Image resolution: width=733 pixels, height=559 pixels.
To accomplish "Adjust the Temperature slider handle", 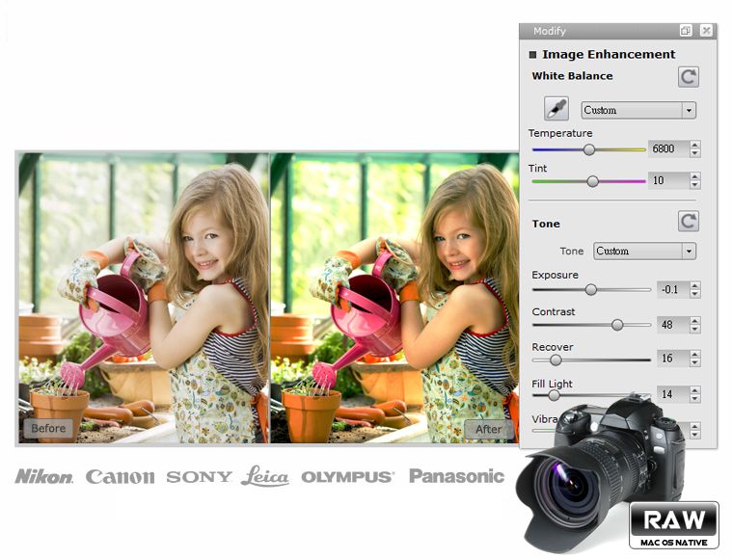I will (x=589, y=149).
